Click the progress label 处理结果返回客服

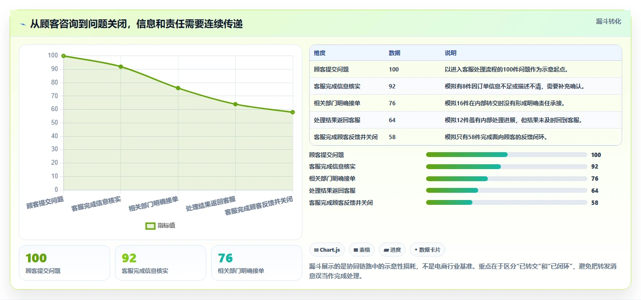click(332, 191)
